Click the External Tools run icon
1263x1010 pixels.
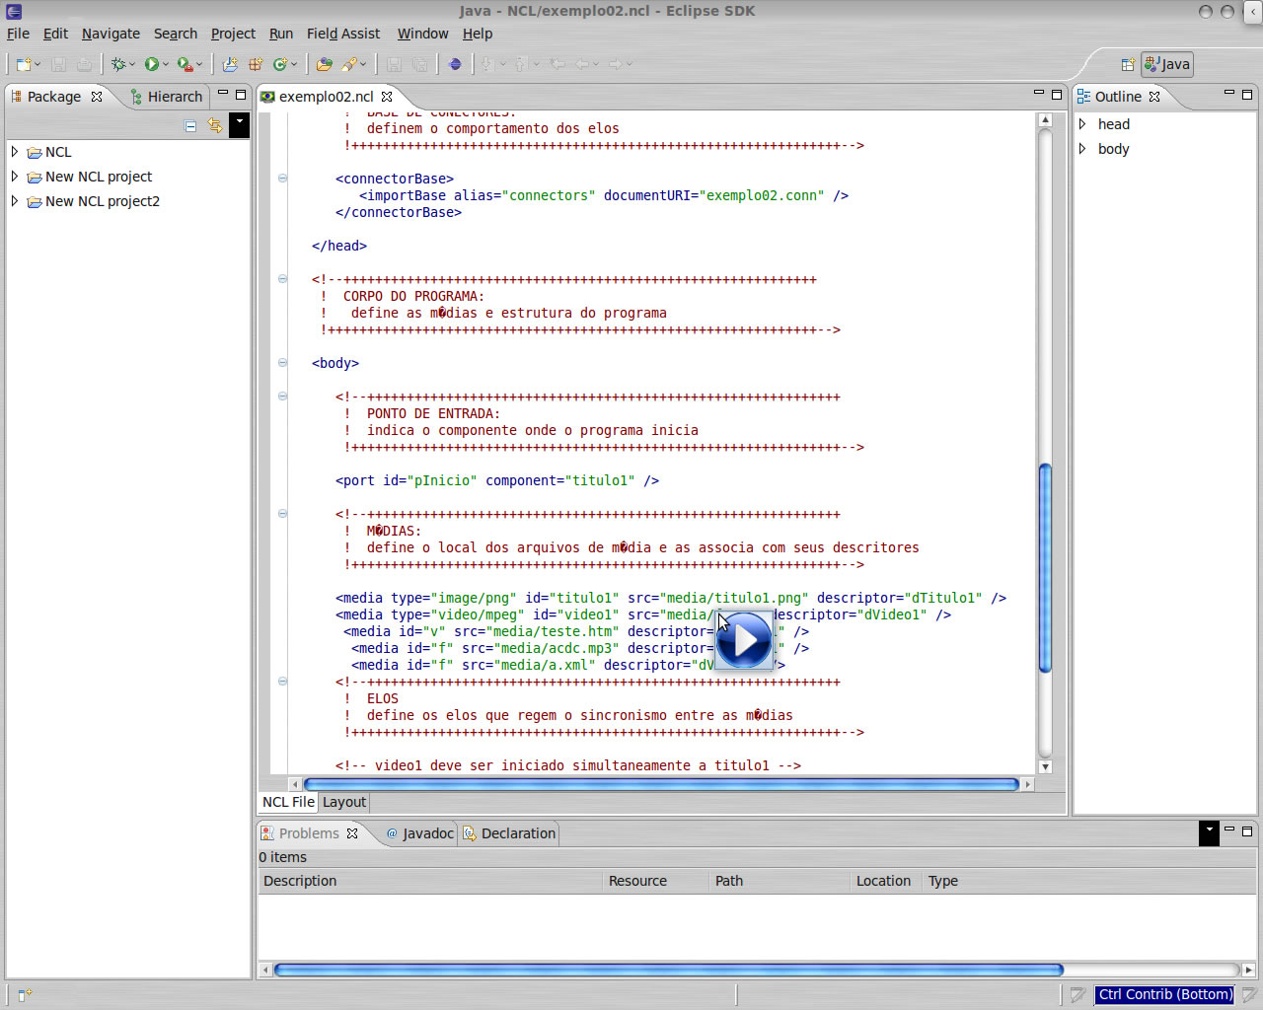coord(185,64)
